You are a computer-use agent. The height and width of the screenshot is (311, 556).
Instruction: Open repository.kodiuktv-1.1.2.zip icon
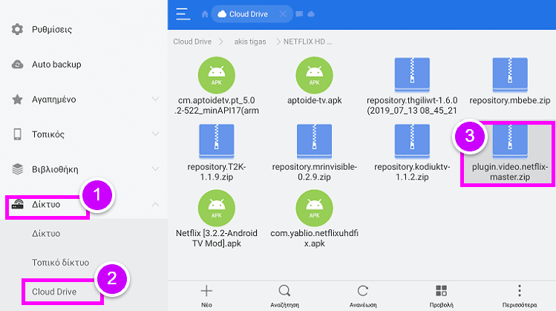coord(412,142)
